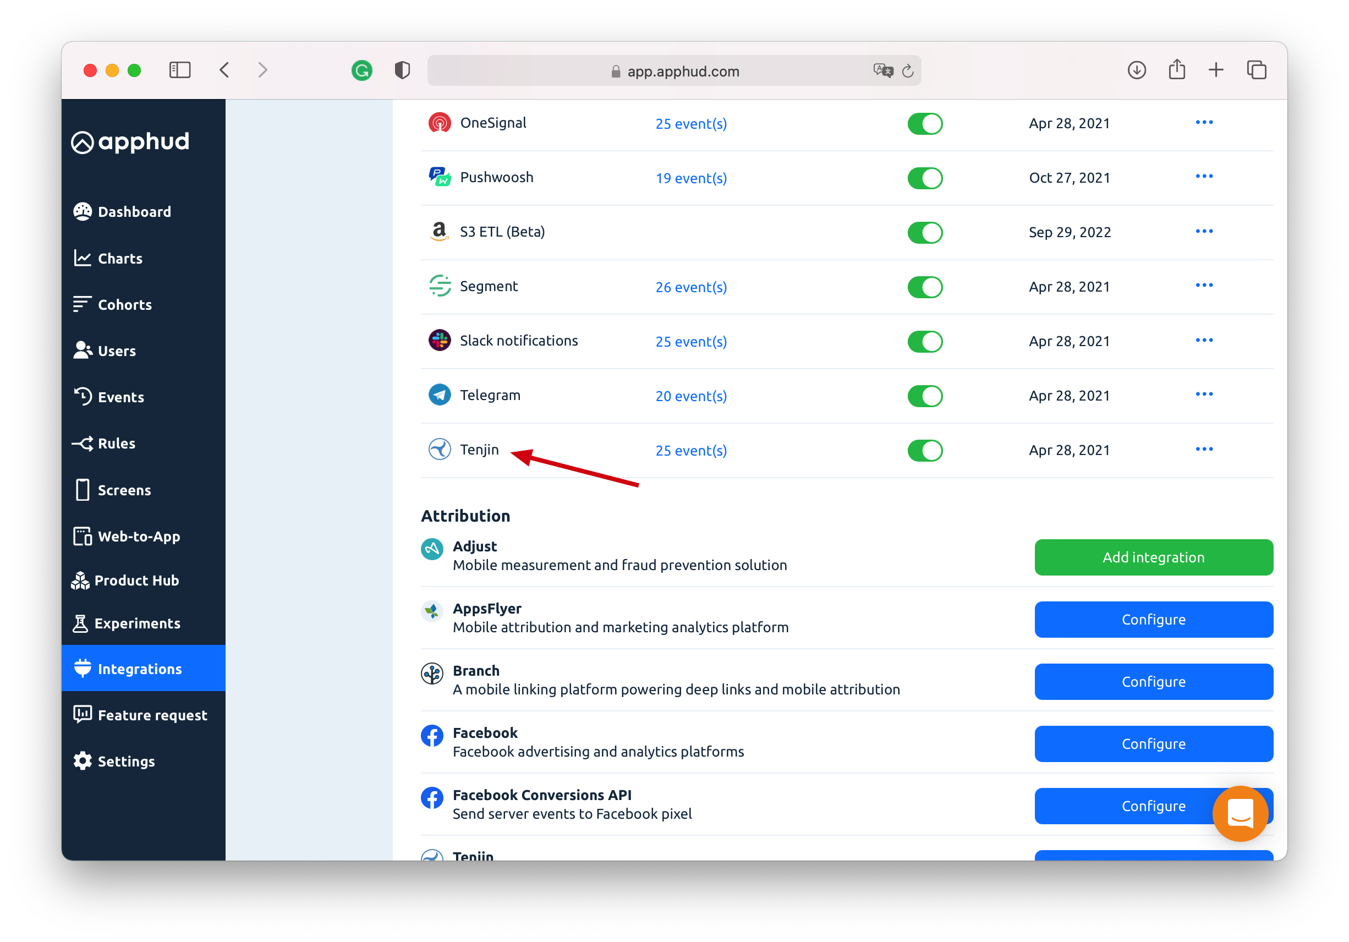Click the Grammarly extension icon
1349x942 pixels.
point(361,70)
